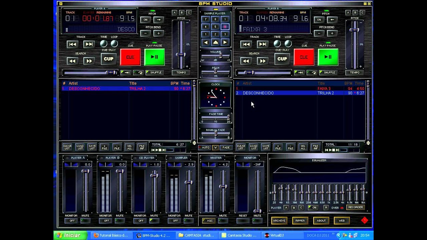Trigger sample pad 5

215,27
